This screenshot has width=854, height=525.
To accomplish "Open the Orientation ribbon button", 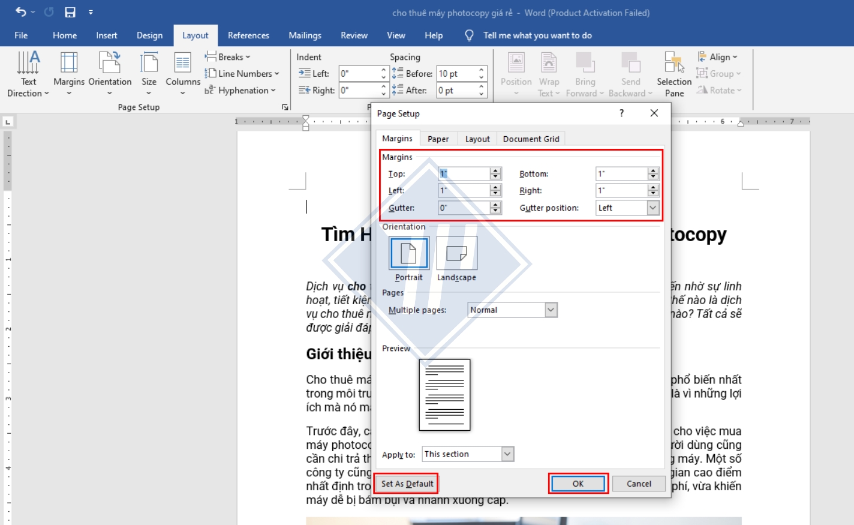I will point(110,72).
